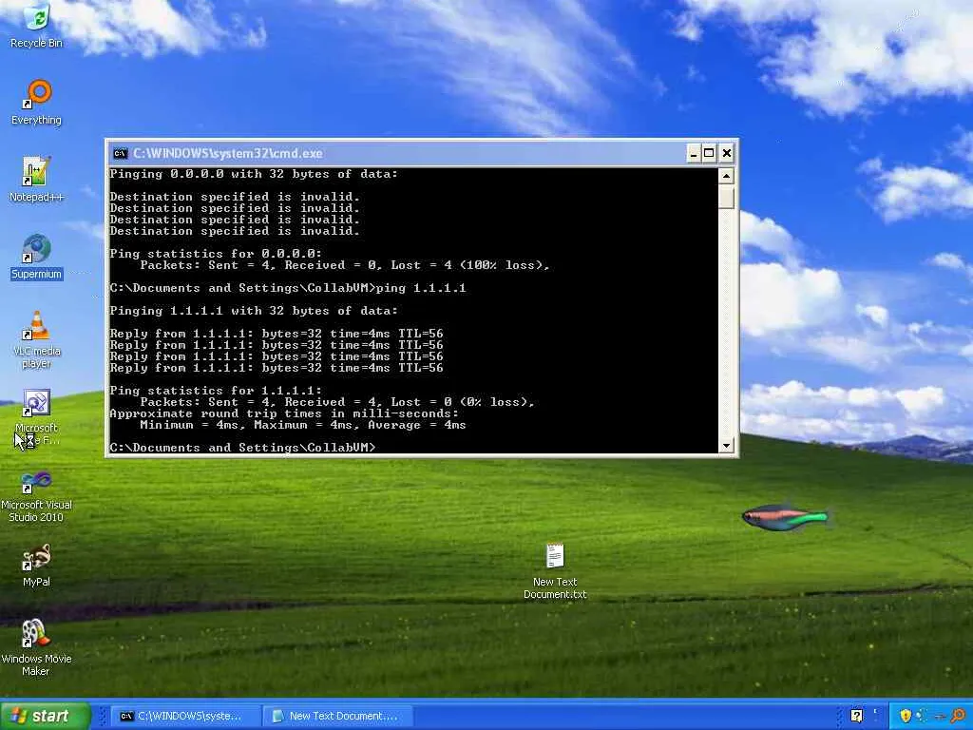Open the cmd.exe title bar system icon
Image resolution: width=973 pixels, height=730 pixels.
[121, 153]
